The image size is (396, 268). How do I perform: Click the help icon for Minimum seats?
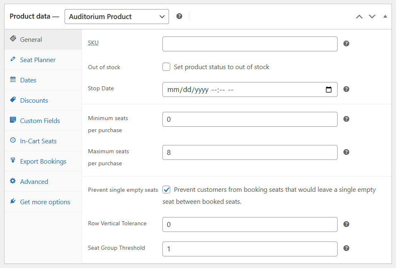(x=346, y=119)
